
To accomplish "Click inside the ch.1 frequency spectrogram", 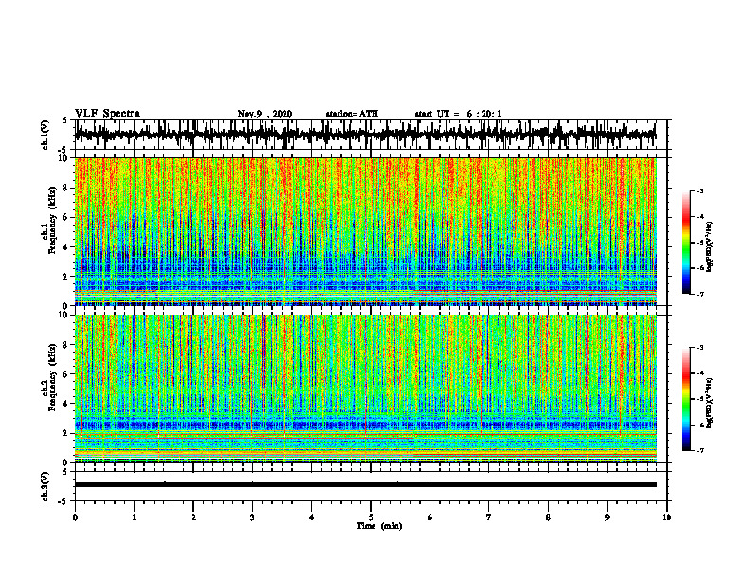I will click(365, 231).
